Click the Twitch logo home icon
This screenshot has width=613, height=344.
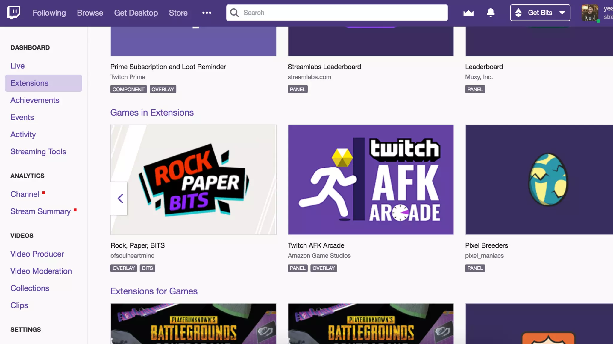pyautogui.click(x=13, y=13)
